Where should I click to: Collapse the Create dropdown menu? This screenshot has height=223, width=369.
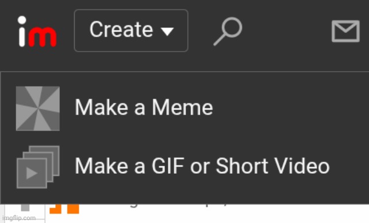[131, 30]
